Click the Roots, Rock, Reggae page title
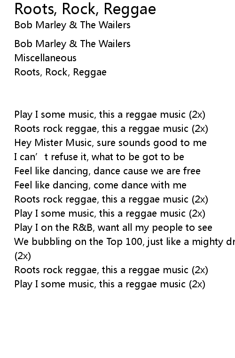Screen dimensions: 235x358 pos(85,9)
